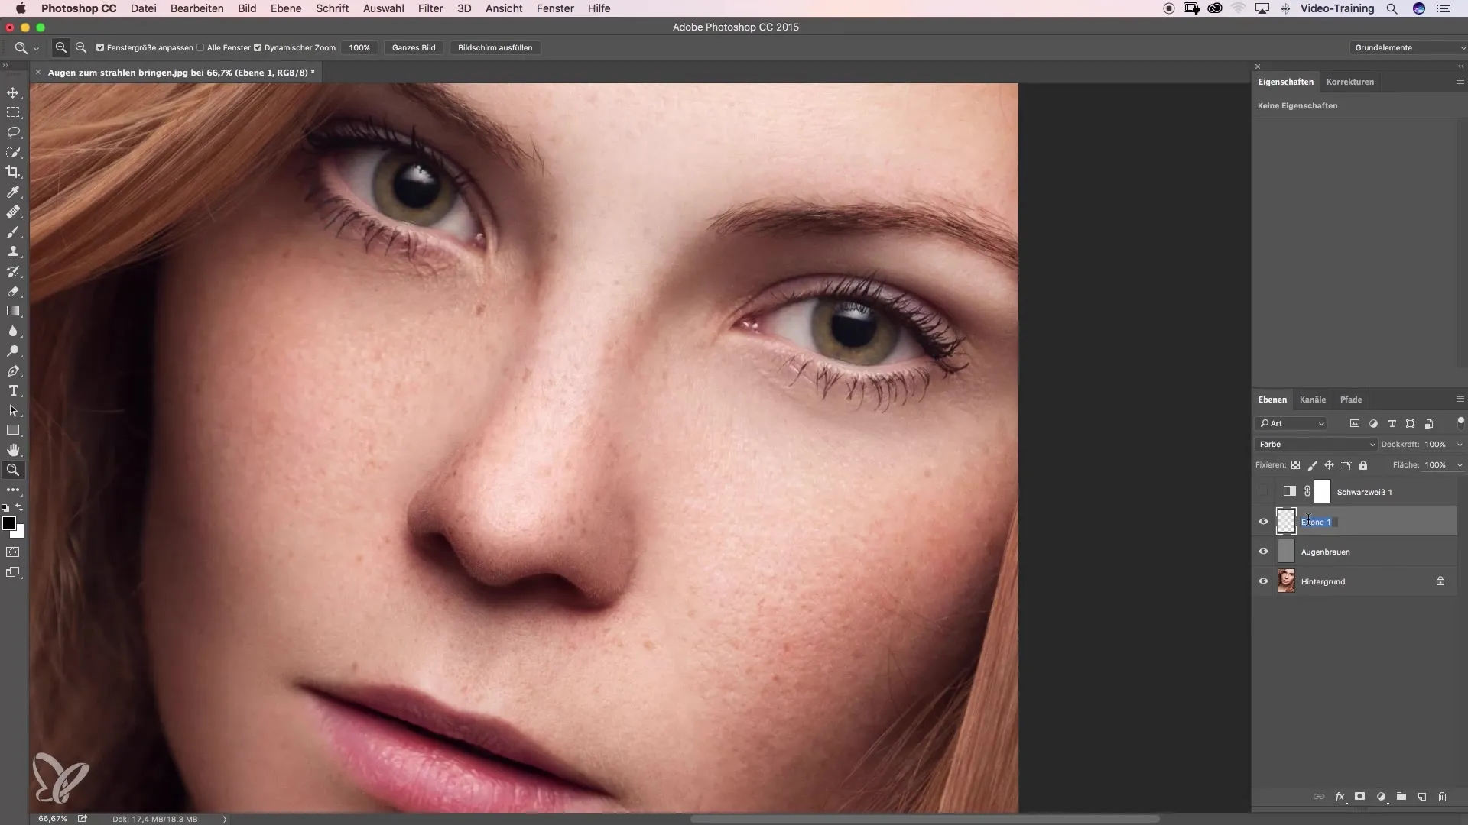Screen dimensions: 1468x825
Task: Toggle Fenstergröße anpassen checkbox
Action: 100,47
